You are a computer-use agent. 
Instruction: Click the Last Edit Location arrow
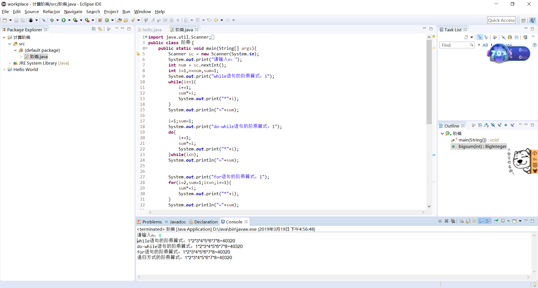tap(209, 20)
